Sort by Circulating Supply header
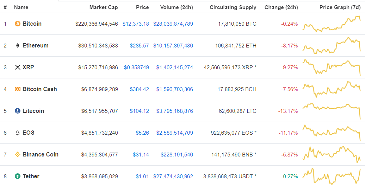This screenshot has width=365, height=186. click(x=233, y=7)
